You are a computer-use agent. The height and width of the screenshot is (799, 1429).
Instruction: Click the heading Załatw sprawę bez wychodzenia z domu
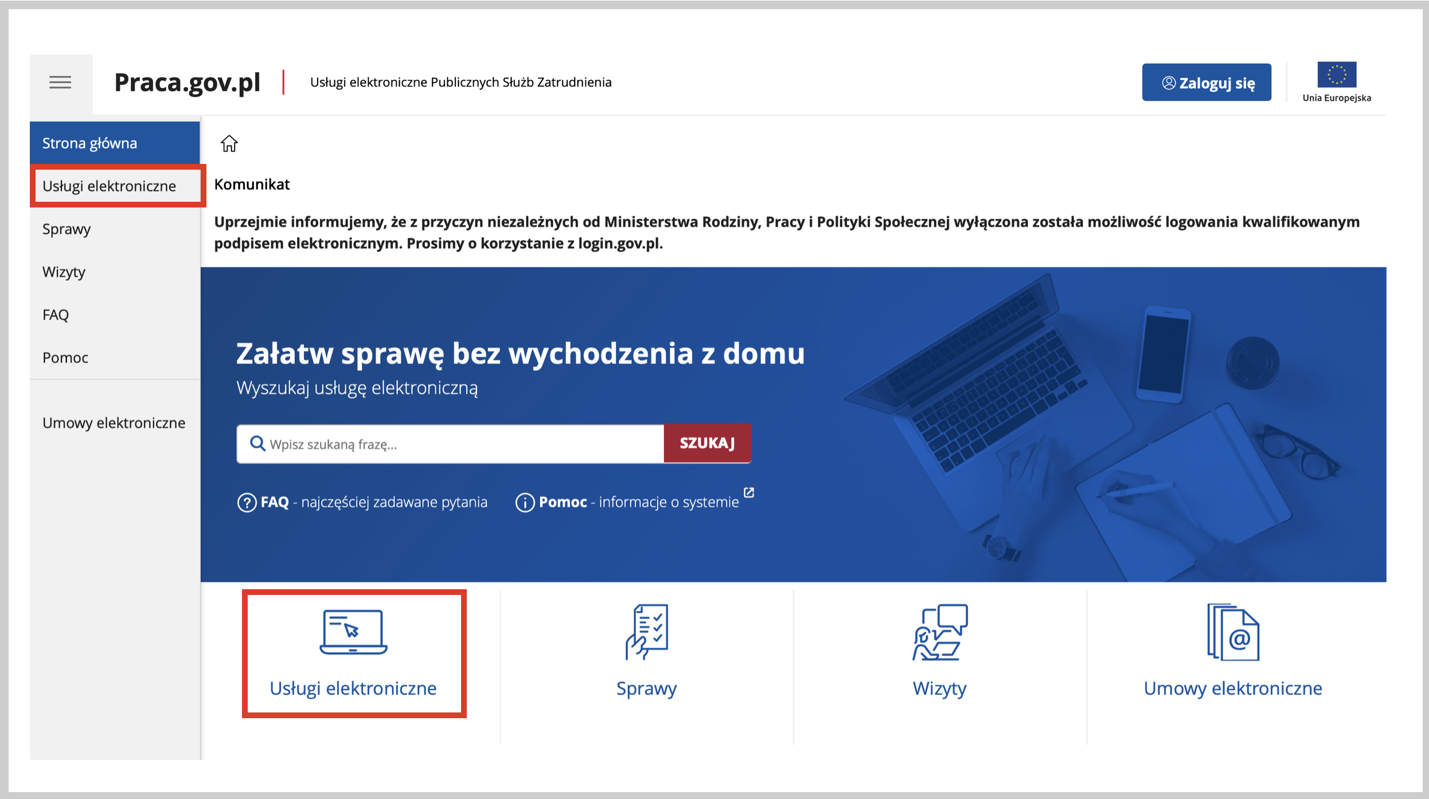click(x=520, y=353)
